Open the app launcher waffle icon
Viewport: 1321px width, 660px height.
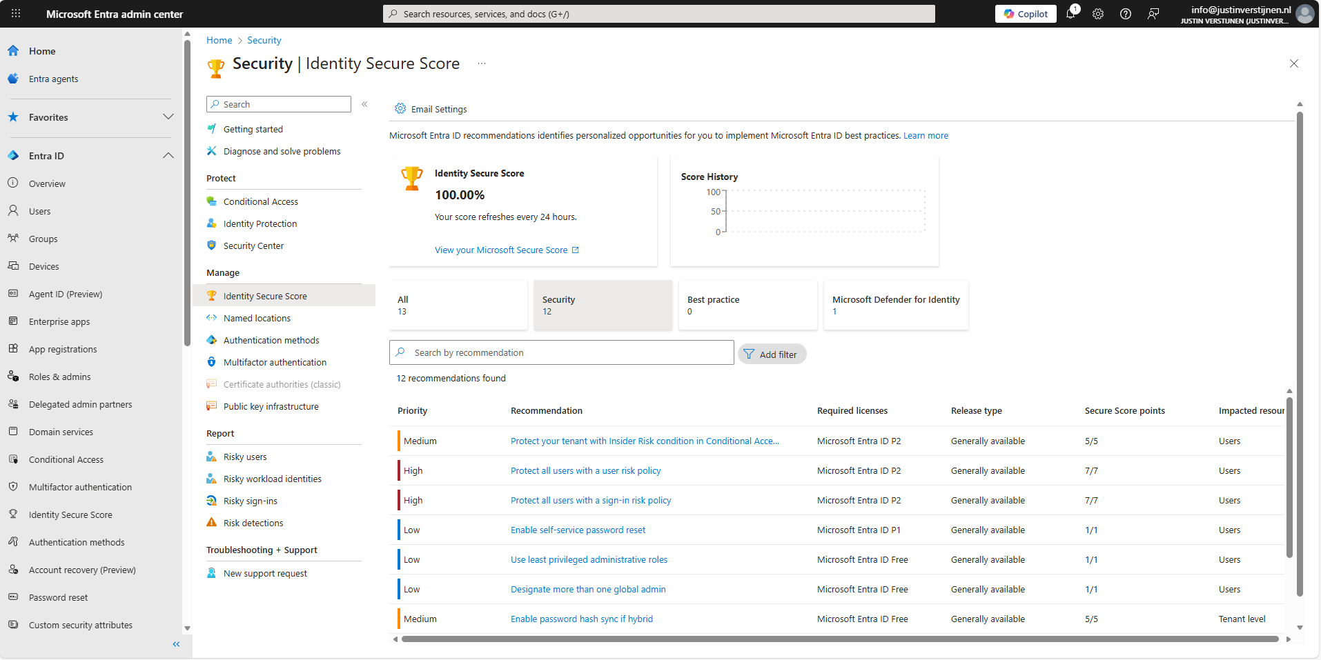[16, 14]
